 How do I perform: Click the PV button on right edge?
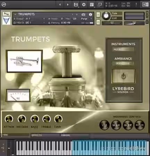tap(147, 22)
